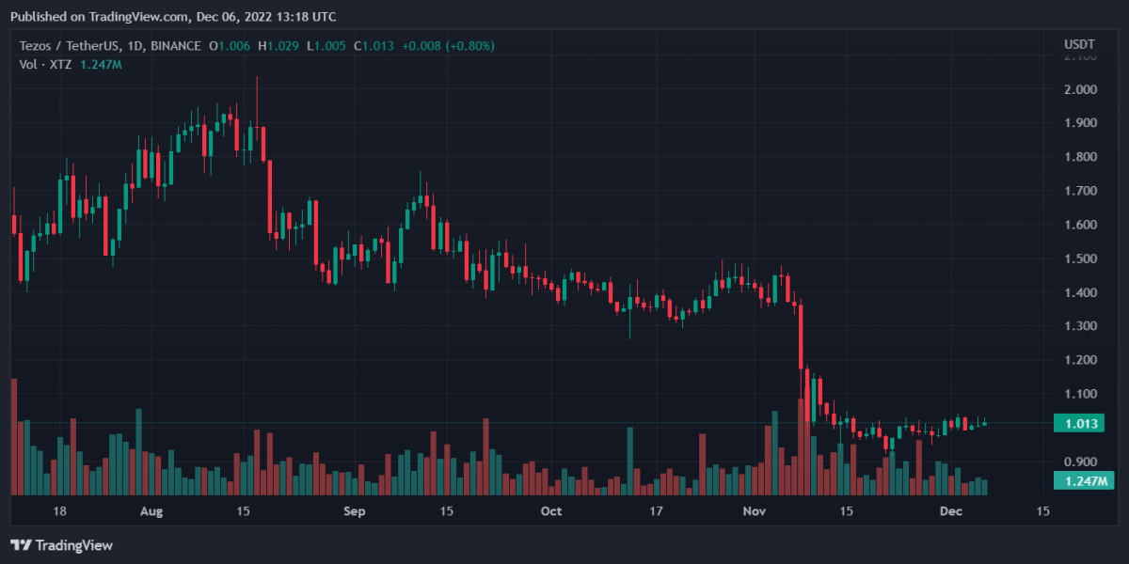The height and width of the screenshot is (564, 1129).
Task: Click the TradingView logo at bottom left
Action: point(61,545)
